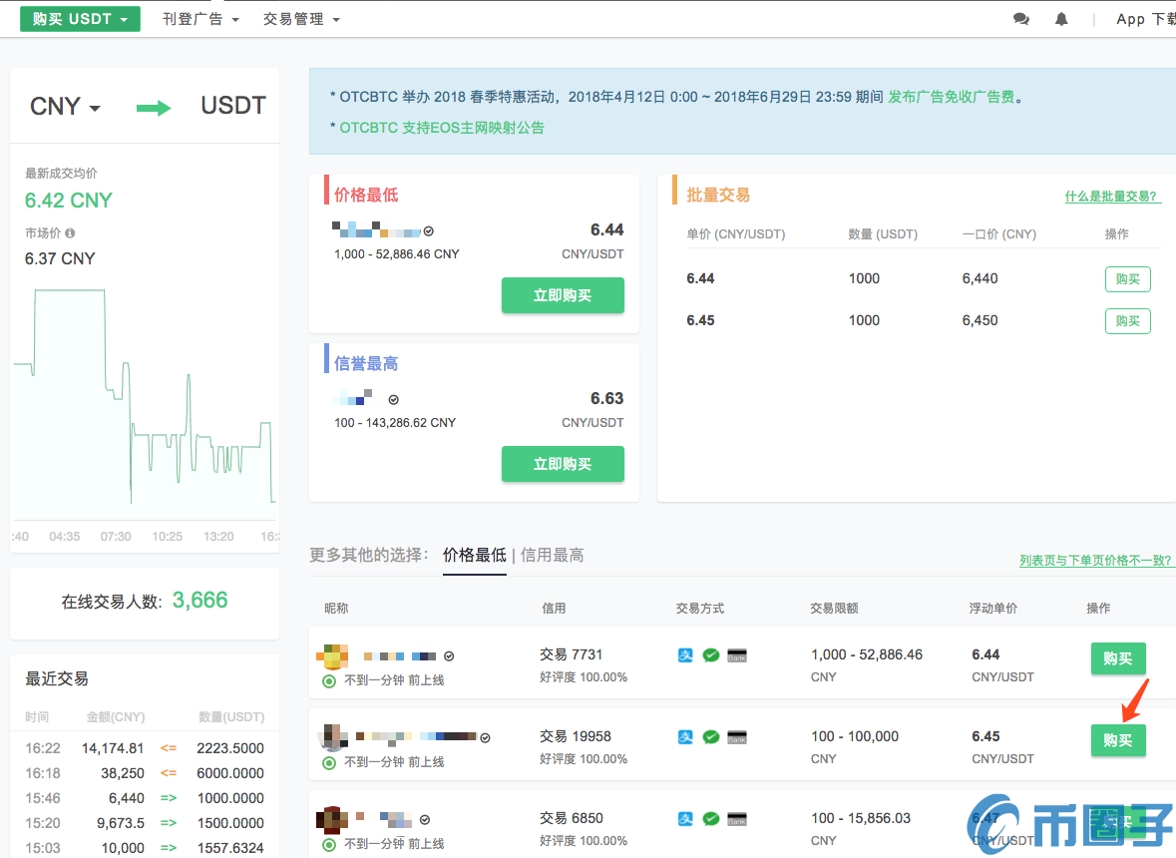Open the 刊登广告 dropdown menu
The width and height of the screenshot is (1176, 858).
pos(200,19)
